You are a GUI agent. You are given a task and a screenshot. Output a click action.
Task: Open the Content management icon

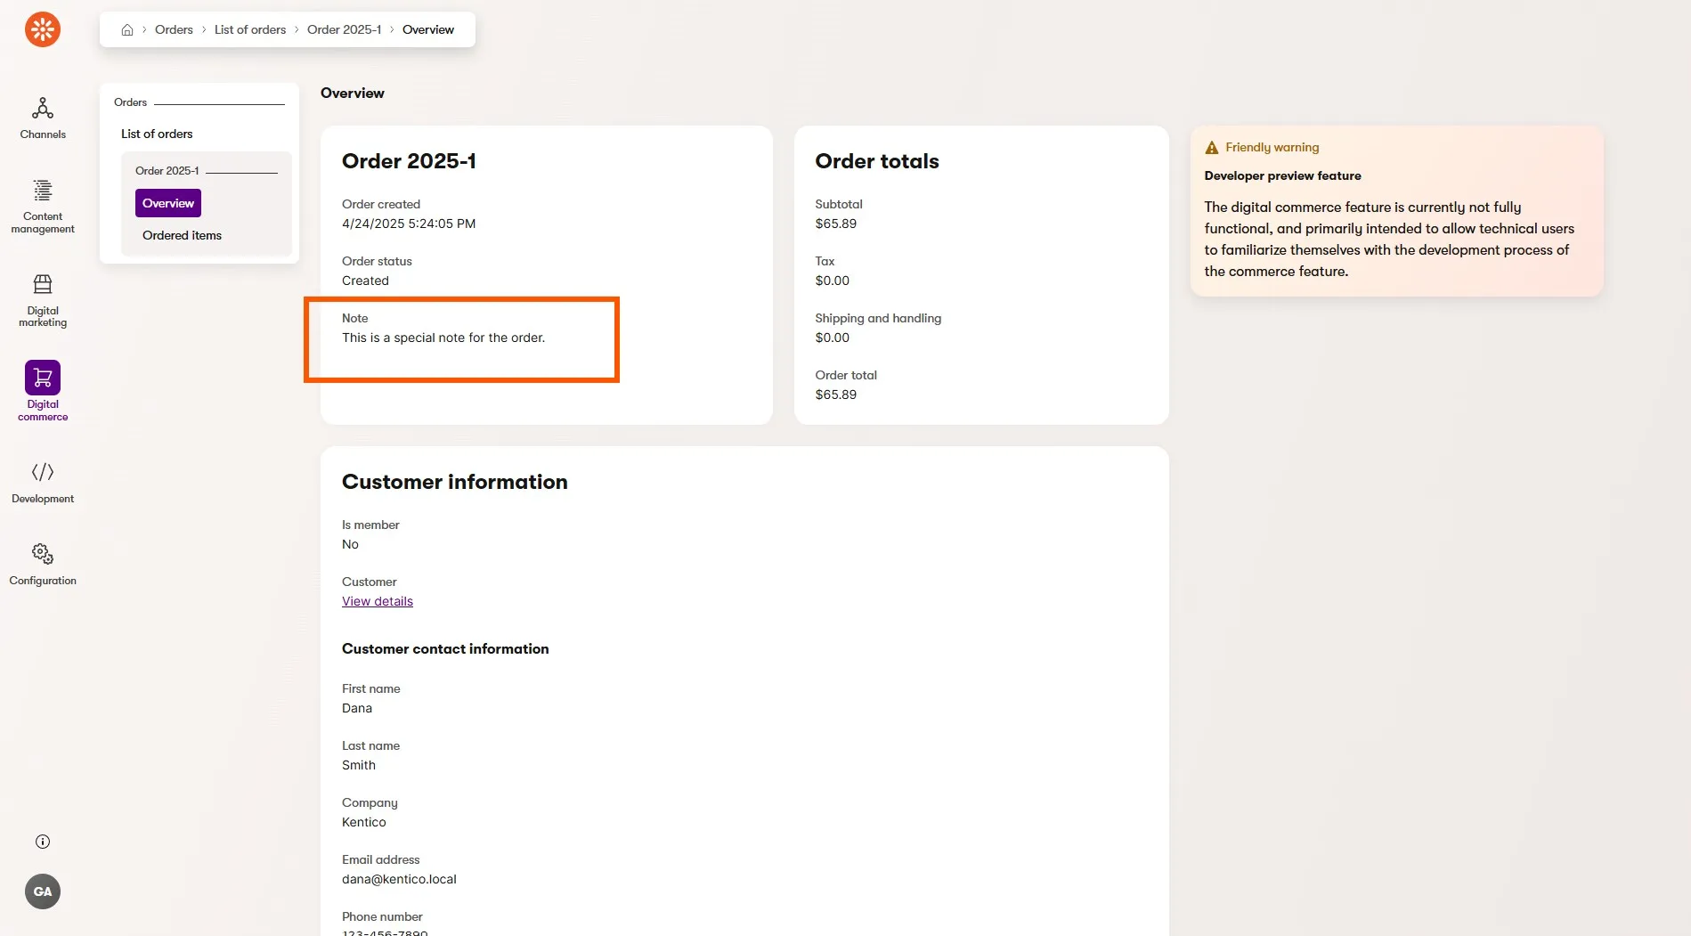click(43, 190)
